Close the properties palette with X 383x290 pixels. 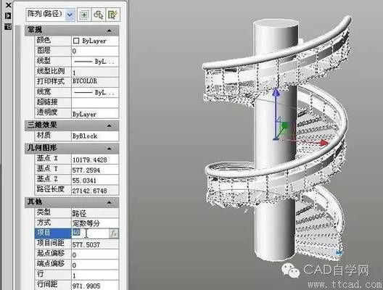(x=8, y=5)
